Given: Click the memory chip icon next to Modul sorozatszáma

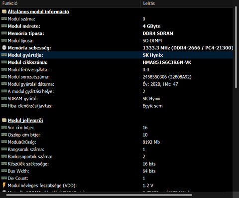Looking at the screenshot, I should click(x=4, y=77).
